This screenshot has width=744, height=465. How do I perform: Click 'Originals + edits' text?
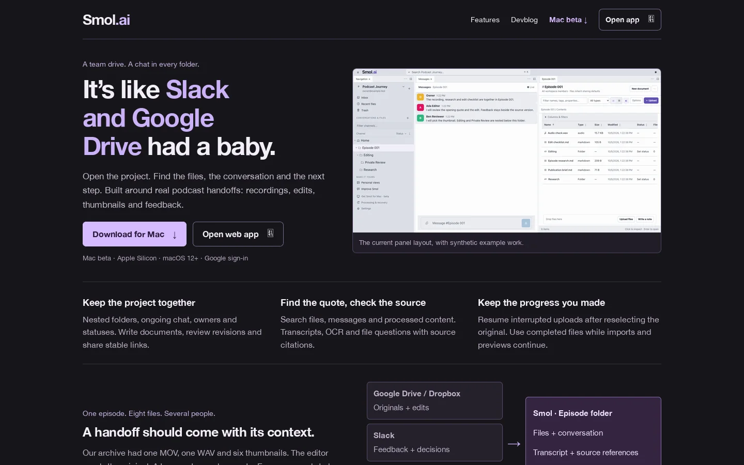click(401, 408)
